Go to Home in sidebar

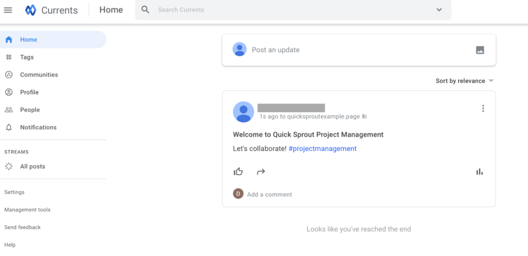[x=53, y=40]
